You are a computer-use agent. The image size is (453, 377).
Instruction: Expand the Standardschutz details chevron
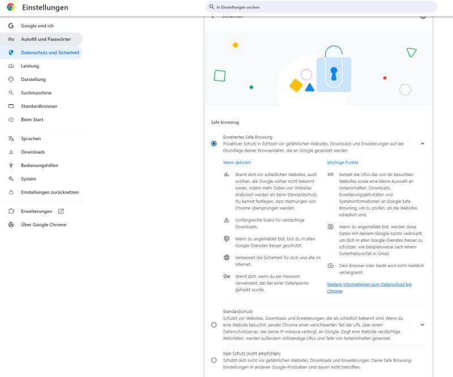422,325
